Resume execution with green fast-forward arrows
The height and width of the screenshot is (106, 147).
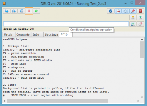point(36,11)
